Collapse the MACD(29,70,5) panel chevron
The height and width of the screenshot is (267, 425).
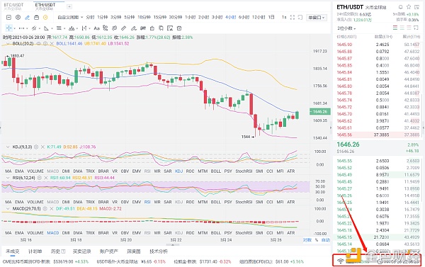(8, 209)
